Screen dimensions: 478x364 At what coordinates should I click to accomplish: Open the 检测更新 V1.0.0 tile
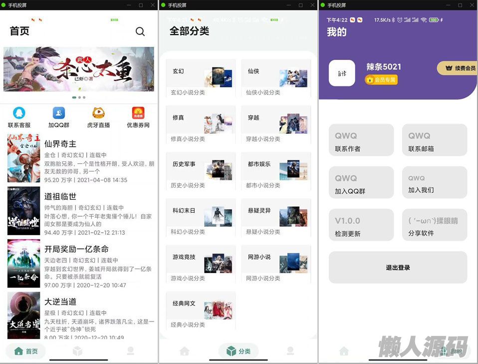click(361, 226)
